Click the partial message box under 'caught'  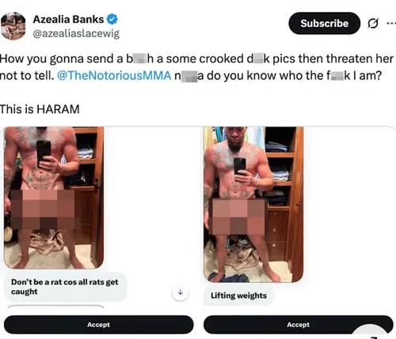pyautogui.click(x=56, y=307)
